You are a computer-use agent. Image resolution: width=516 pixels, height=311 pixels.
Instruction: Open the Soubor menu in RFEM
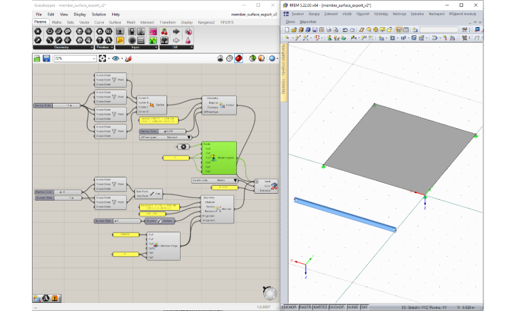pyautogui.click(x=297, y=14)
